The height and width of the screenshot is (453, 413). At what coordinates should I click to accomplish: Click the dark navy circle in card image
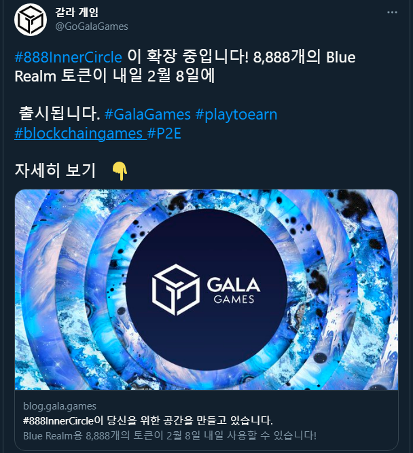coord(206,289)
